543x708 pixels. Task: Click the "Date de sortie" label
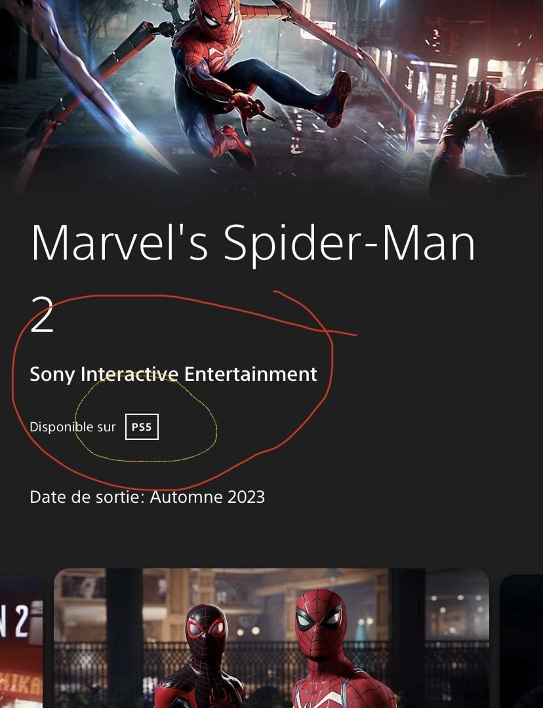pyautogui.click(x=87, y=497)
